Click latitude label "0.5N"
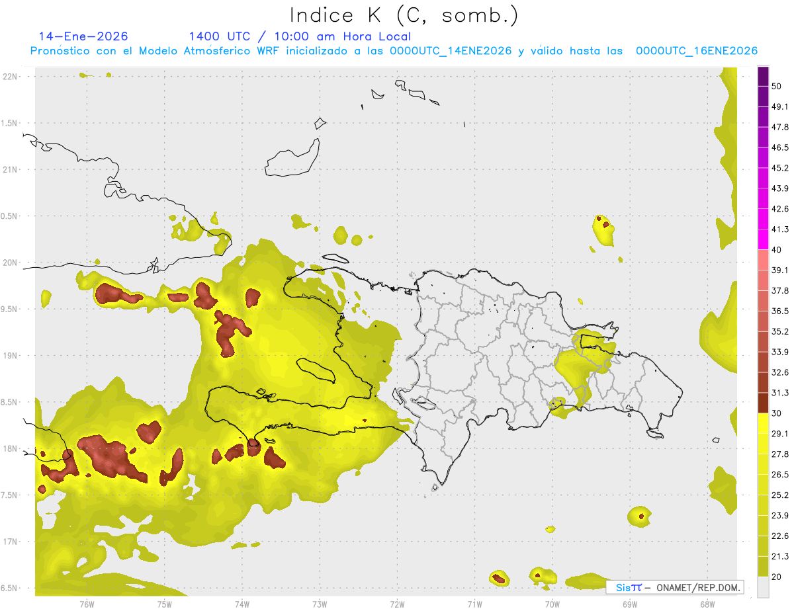Viewport: 794px width, 613px height. 10,216
